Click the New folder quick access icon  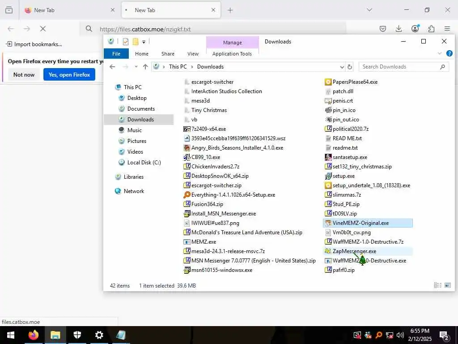coord(135,42)
